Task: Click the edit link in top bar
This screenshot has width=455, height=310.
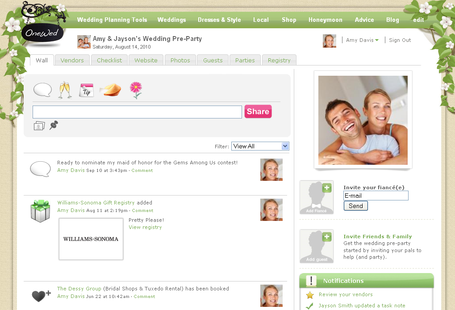Action: [x=418, y=20]
